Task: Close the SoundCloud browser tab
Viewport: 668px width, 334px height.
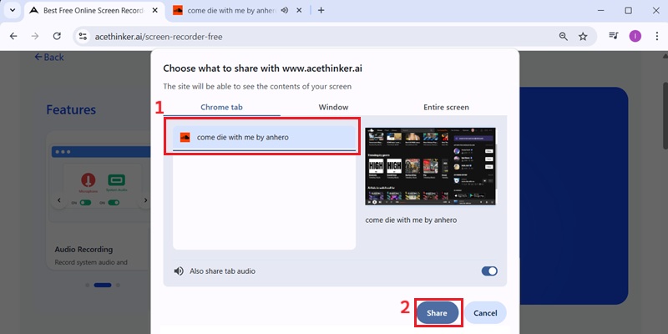Action: click(300, 10)
